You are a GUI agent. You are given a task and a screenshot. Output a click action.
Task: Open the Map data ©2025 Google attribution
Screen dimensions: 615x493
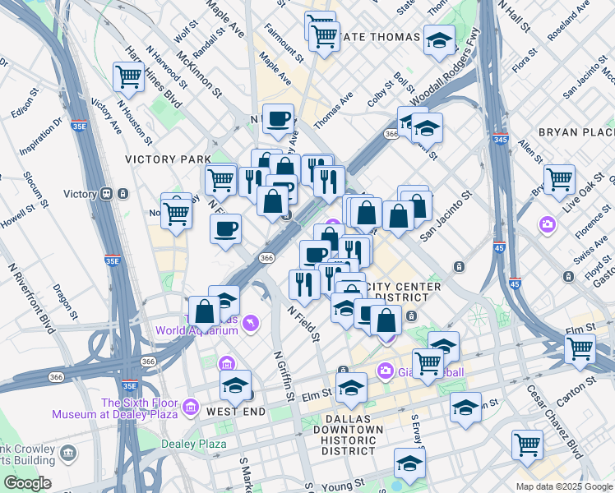click(564, 486)
